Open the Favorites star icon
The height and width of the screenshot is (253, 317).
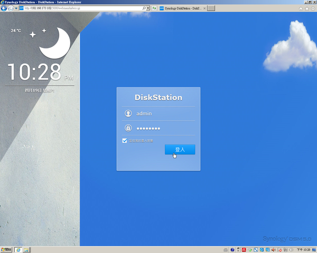(306, 9)
